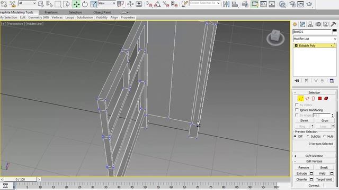Toggle the Pin Stack icon
The width and height of the screenshot is (339, 190).
[x=297, y=81]
